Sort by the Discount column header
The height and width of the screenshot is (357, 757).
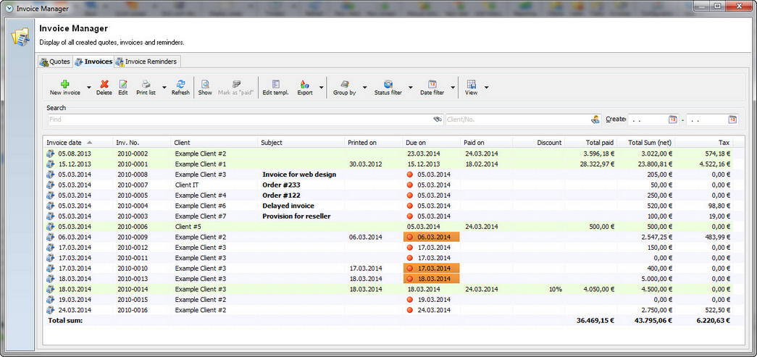539,143
